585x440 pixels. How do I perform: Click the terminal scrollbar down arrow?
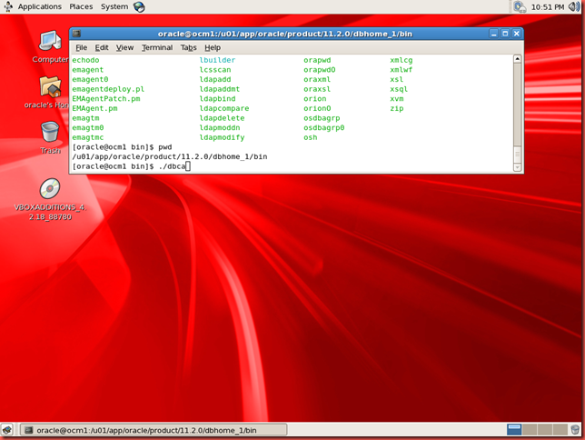pyautogui.click(x=517, y=167)
